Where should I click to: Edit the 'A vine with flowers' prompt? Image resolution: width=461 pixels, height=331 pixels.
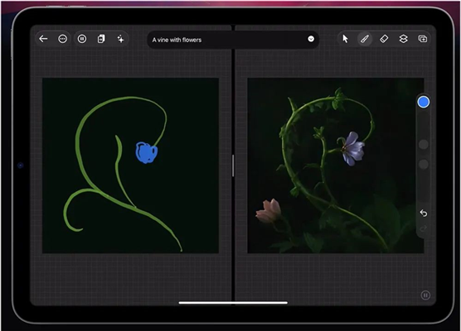(177, 40)
